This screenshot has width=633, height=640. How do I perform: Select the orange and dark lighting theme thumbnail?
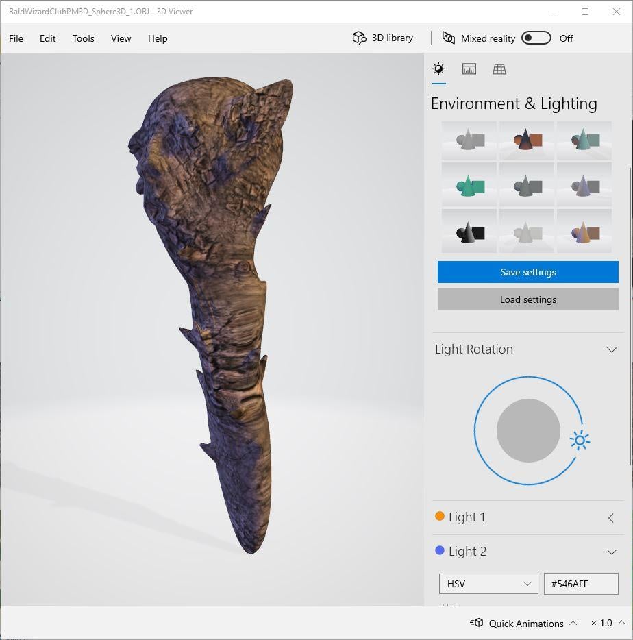point(527,140)
